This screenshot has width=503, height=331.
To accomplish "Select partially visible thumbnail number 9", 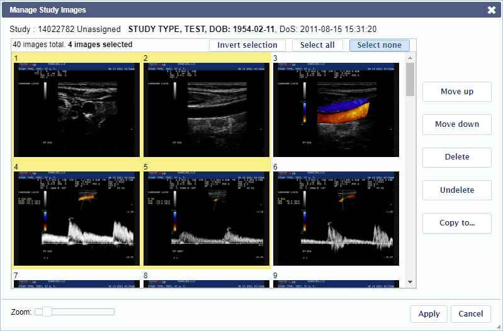I will pos(336,284).
